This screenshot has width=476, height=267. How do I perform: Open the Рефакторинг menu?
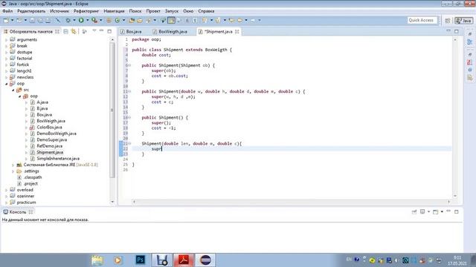86,11
